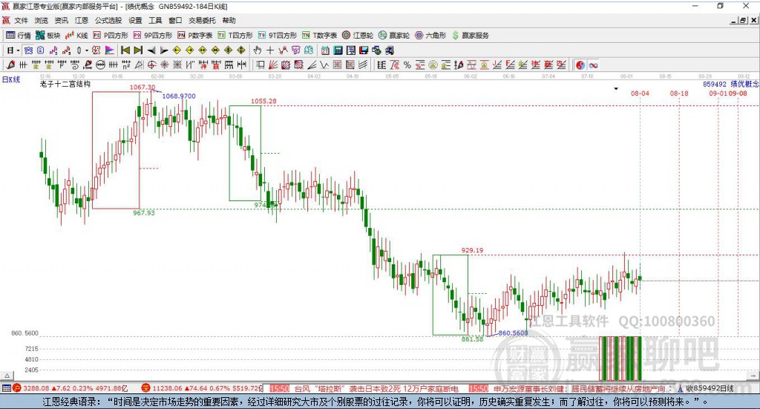Switch to the K线 candlestick view

[76, 36]
